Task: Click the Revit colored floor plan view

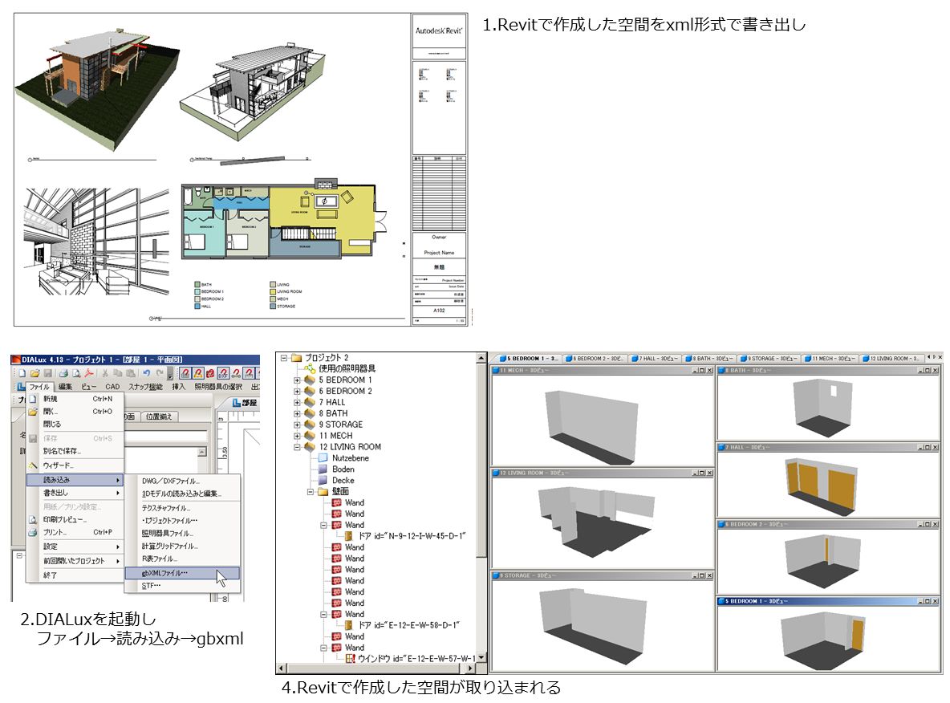Action: pos(282,220)
